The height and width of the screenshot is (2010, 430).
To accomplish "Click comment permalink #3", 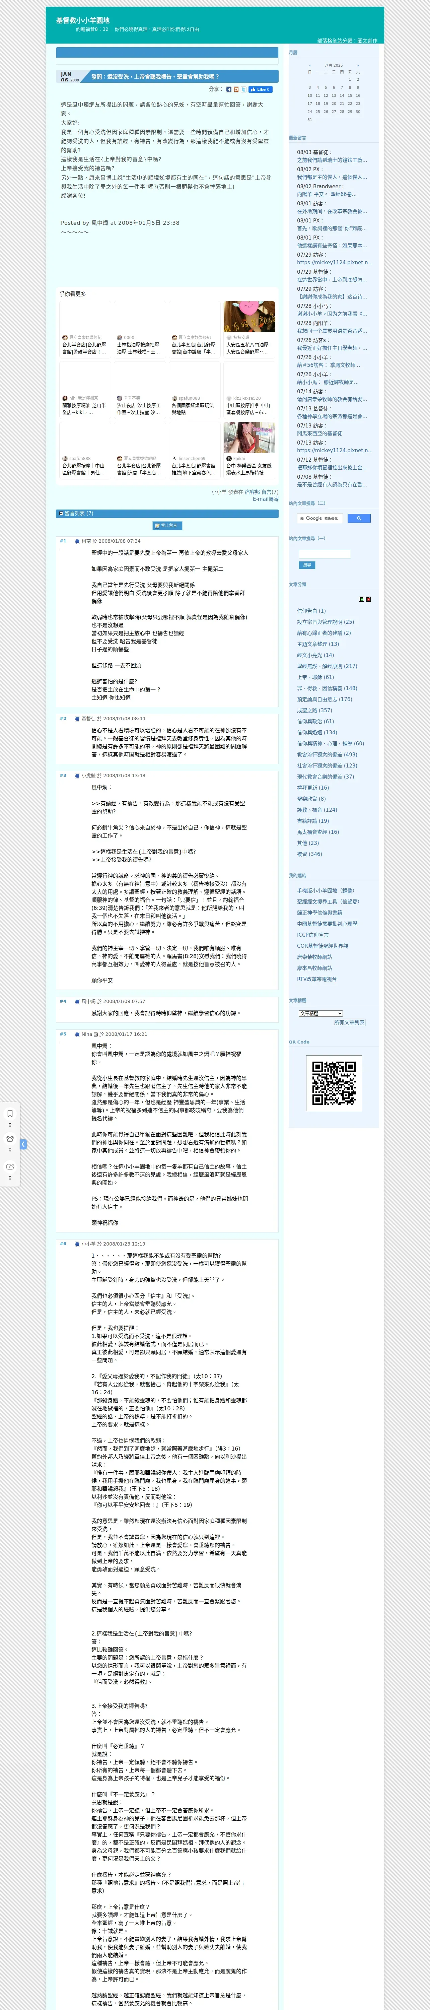I will 63,776.
